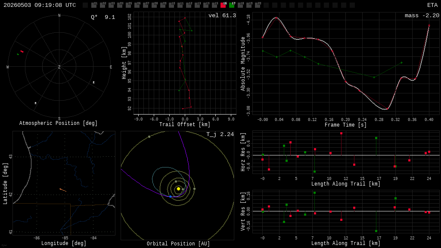The image size is (441, 248).
Task: Select the red station 16 indicator
Action: 224,5
